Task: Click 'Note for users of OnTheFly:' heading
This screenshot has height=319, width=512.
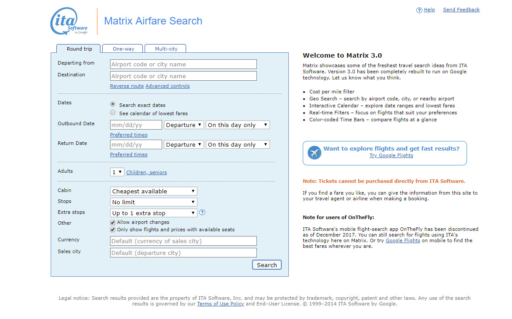Action: click(338, 218)
